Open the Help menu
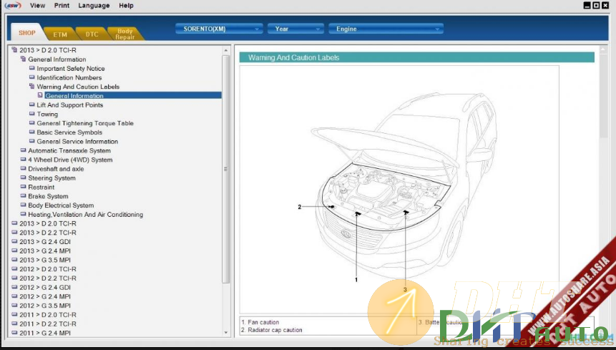Image resolution: width=616 pixels, height=350 pixels. coord(126,6)
